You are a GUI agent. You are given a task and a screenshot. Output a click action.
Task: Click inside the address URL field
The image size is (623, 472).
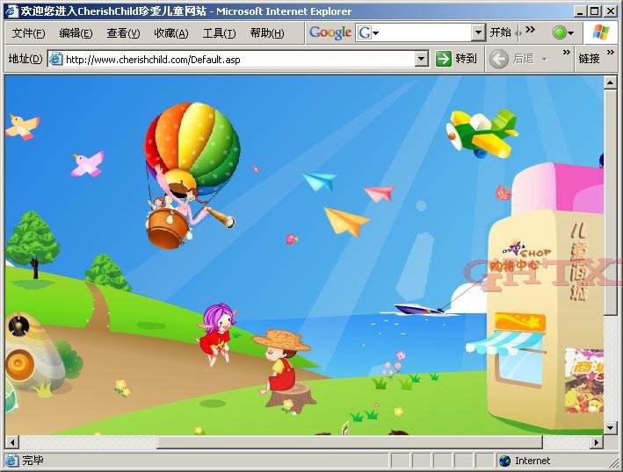pos(237,60)
